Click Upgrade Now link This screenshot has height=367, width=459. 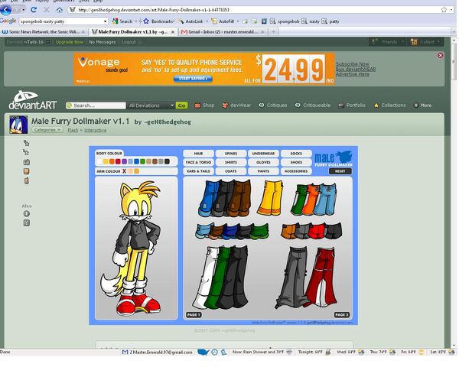70,42
